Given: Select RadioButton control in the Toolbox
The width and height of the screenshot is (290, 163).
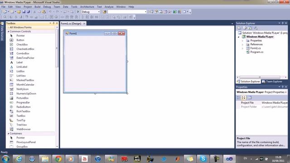Looking at the screenshot, I should pos(24,107).
